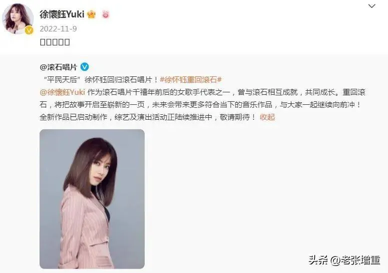Collapse the post text with 收起
The height and width of the screenshot is (273, 388).
(267, 117)
